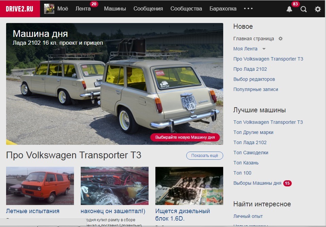Open the Личный опыт link

pyautogui.click(x=248, y=216)
